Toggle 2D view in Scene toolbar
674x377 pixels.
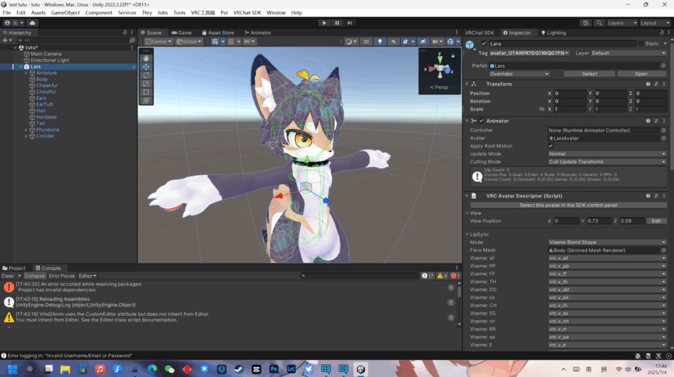pyautogui.click(x=366, y=41)
